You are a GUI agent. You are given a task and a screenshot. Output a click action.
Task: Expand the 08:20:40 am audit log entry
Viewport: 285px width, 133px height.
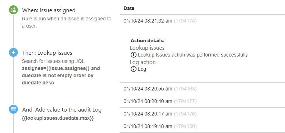pyautogui.click(x=203, y=101)
